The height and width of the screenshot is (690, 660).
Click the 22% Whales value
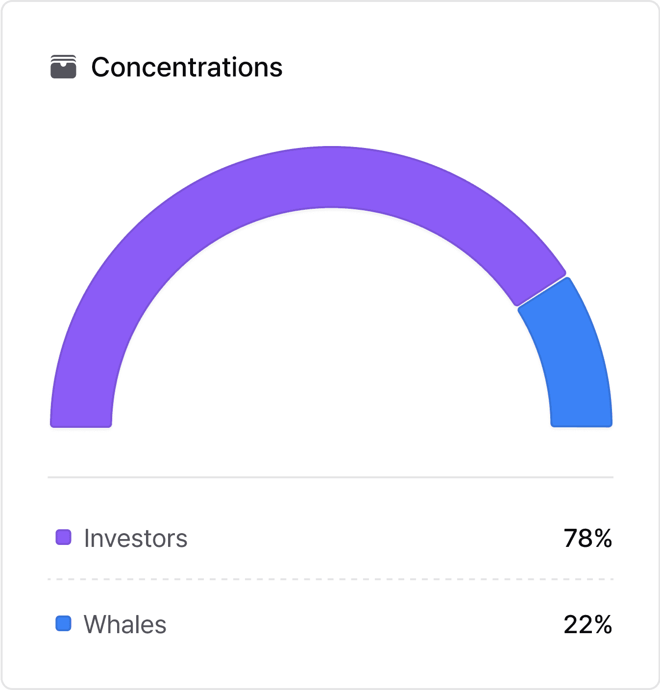588,625
